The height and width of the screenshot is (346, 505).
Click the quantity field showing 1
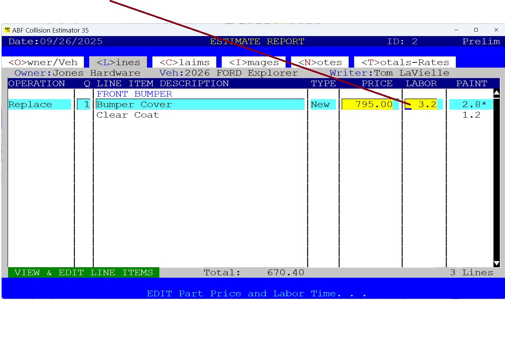point(84,104)
